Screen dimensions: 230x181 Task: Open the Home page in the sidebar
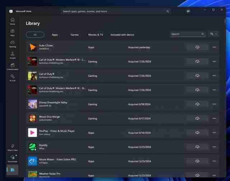(13, 21)
